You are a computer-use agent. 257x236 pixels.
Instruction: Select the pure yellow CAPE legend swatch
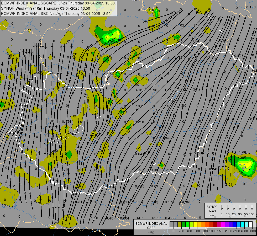[x=195, y=224]
